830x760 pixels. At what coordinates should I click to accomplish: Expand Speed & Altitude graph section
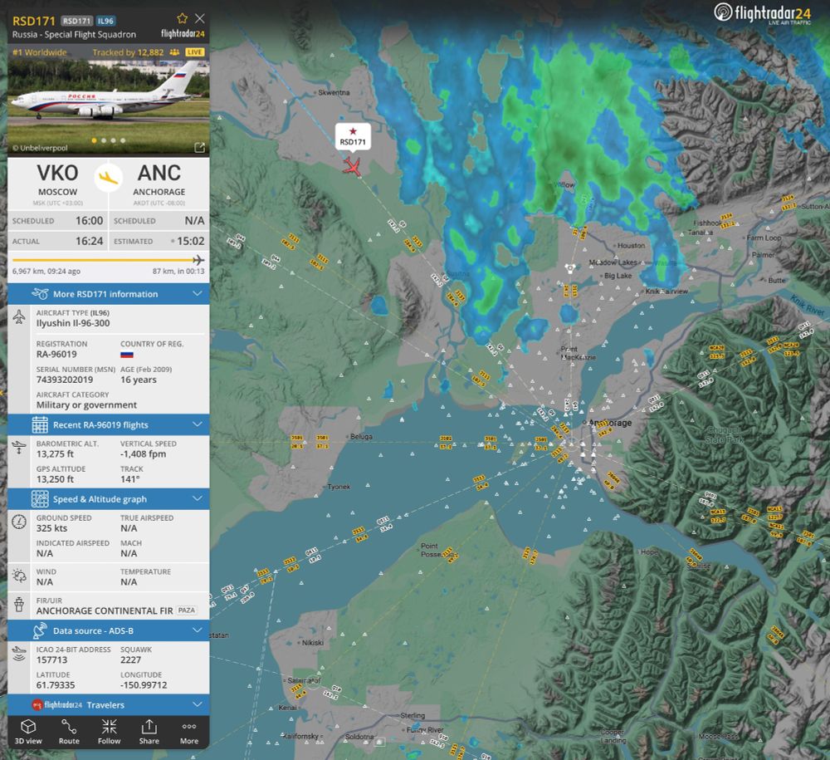point(109,499)
